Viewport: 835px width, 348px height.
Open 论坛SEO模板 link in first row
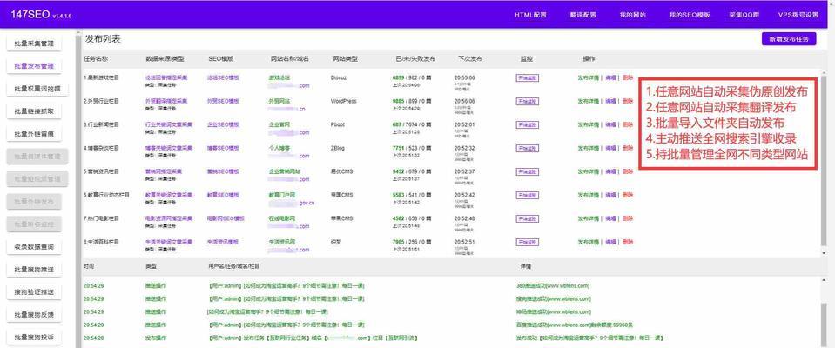[223, 77]
